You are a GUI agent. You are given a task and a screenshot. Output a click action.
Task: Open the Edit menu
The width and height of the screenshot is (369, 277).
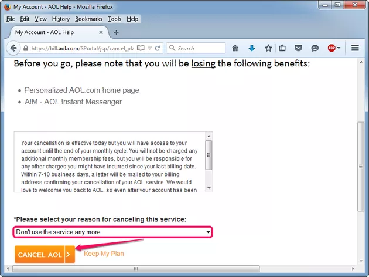[25, 19]
